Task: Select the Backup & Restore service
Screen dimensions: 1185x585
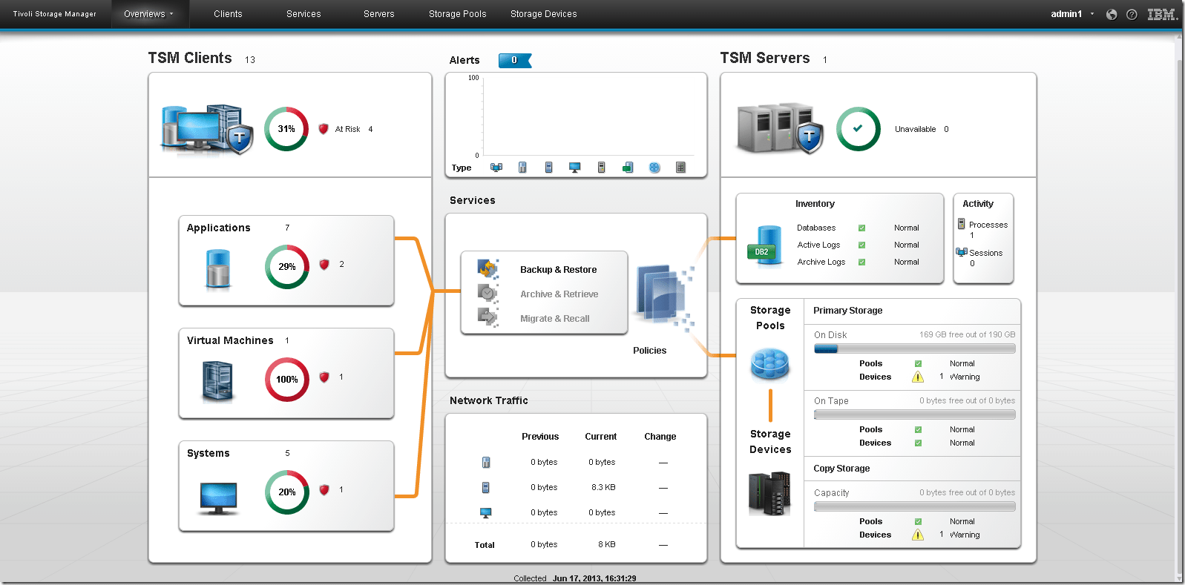Action: tap(558, 270)
